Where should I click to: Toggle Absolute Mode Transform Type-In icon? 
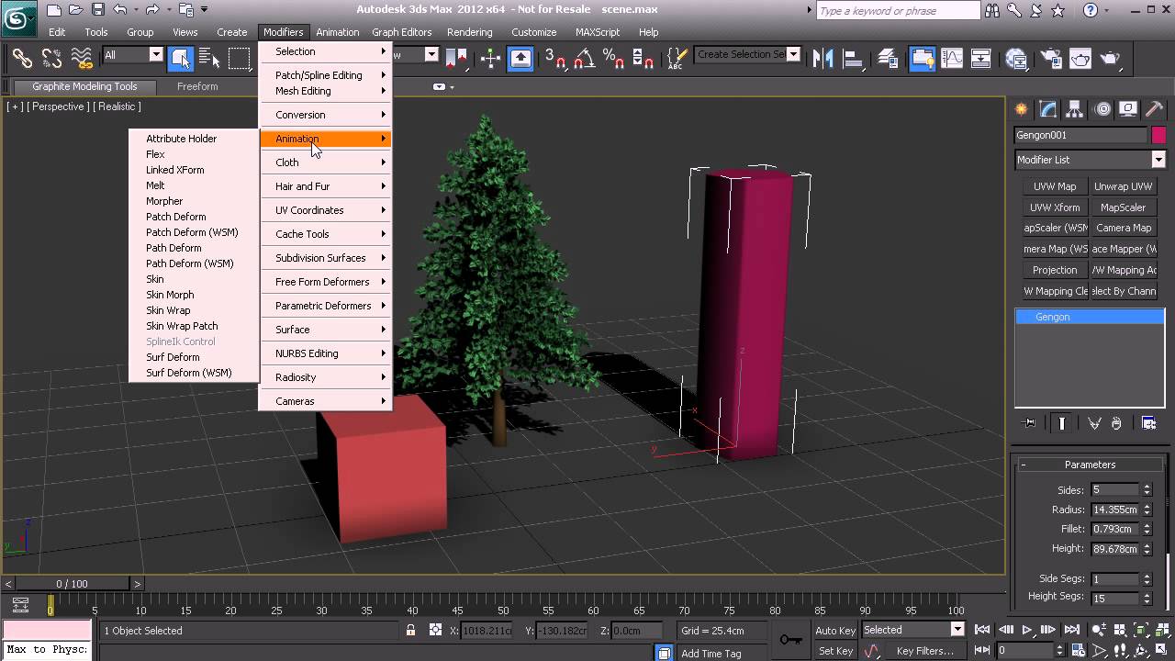point(435,630)
